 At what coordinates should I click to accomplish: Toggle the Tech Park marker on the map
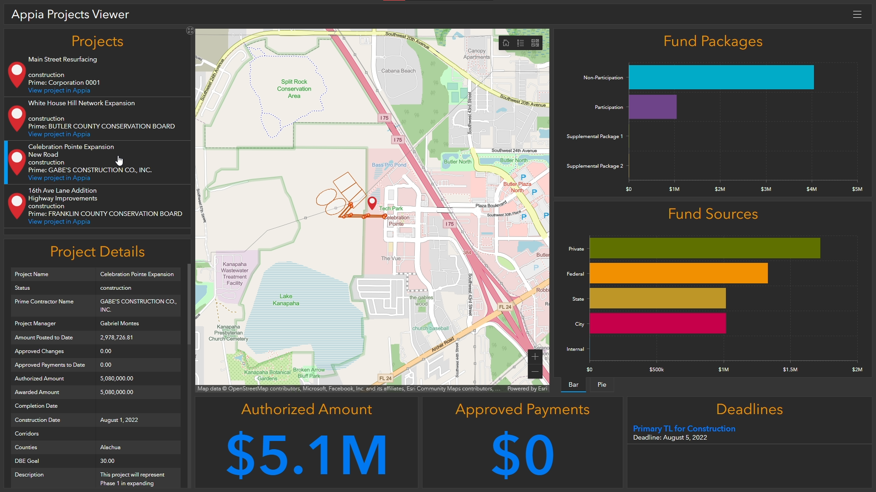coord(373,203)
